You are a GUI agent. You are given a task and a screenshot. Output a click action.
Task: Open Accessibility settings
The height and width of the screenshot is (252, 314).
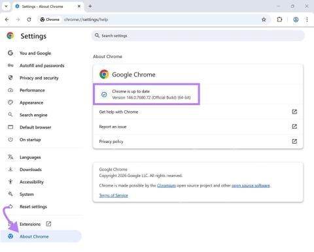(x=31, y=182)
